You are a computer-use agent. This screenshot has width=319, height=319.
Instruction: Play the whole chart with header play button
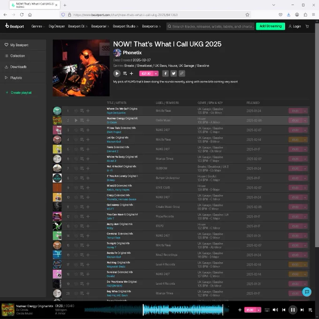coord(117,74)
